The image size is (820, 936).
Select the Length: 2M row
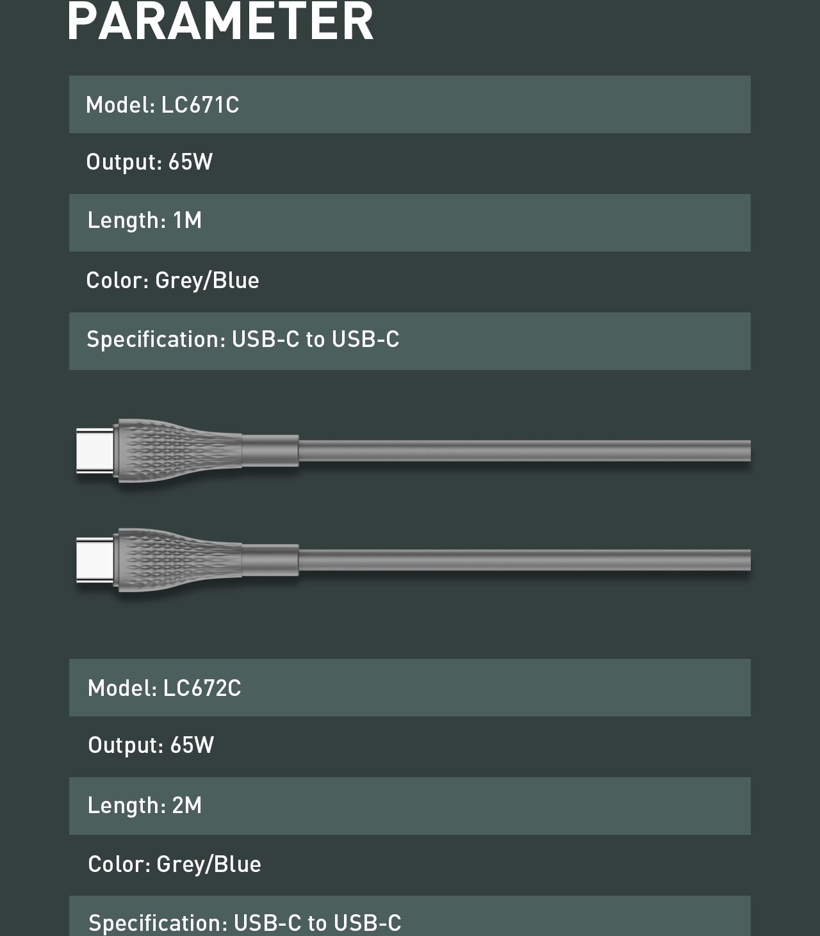pos(410,806)
